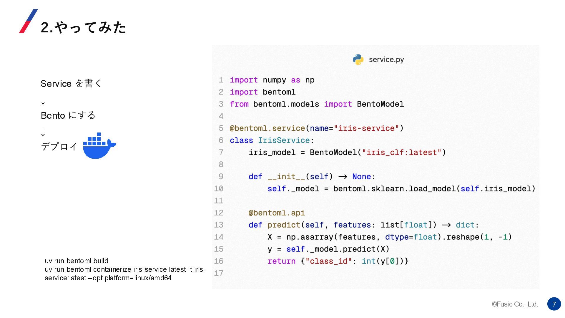Screen dimensions: 565x318
Task: Click the red-blue slash logo
Action: [28, 21]
